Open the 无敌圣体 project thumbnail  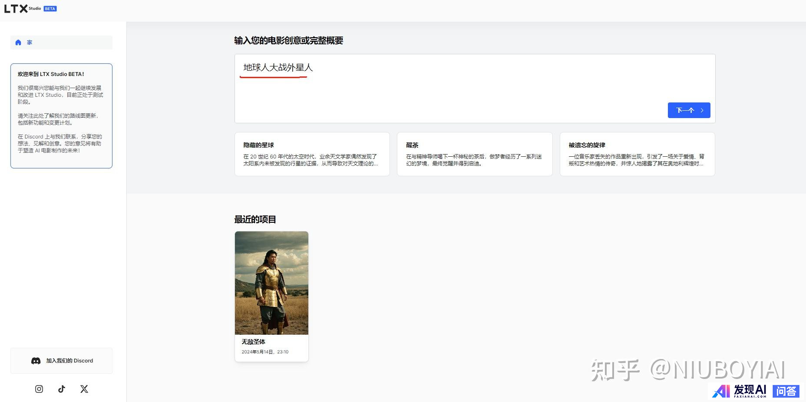pyautogui.click(x=271, y=282)
